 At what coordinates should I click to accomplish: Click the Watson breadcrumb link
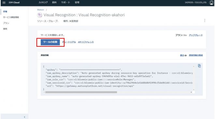coord(41,10)
